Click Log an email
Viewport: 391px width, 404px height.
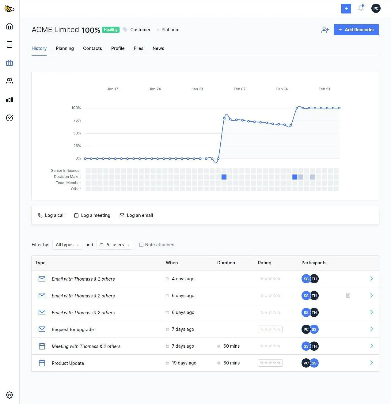click(136, 215)
